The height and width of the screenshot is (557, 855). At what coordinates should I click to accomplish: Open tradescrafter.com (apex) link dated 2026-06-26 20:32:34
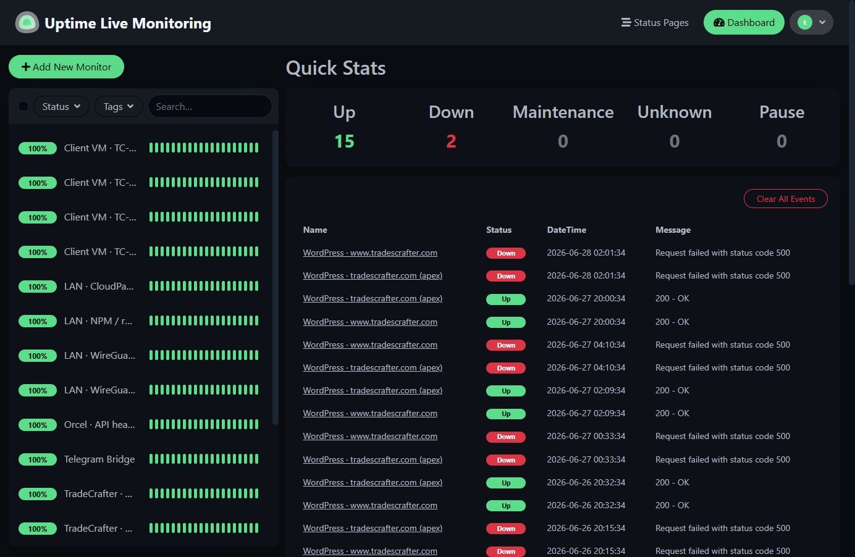(373, 482)
